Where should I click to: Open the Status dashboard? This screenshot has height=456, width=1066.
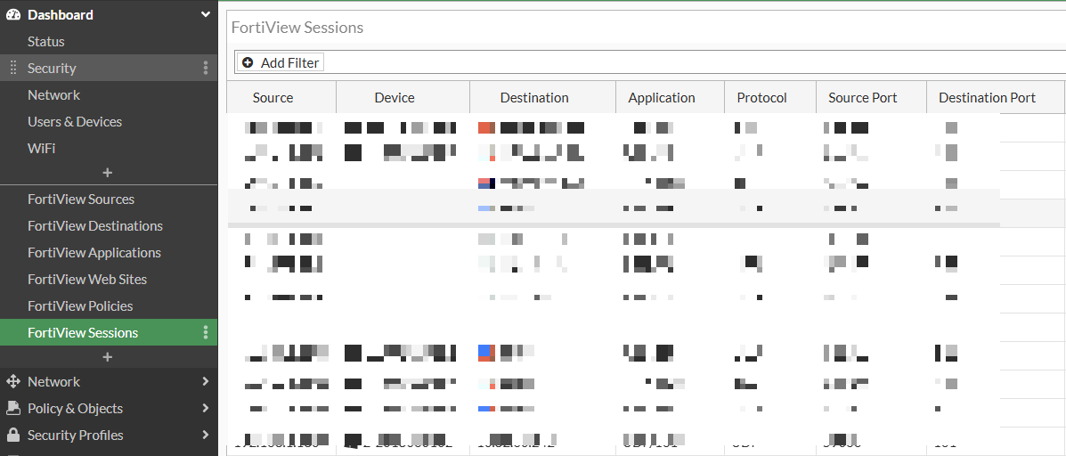tap(46, 42)
